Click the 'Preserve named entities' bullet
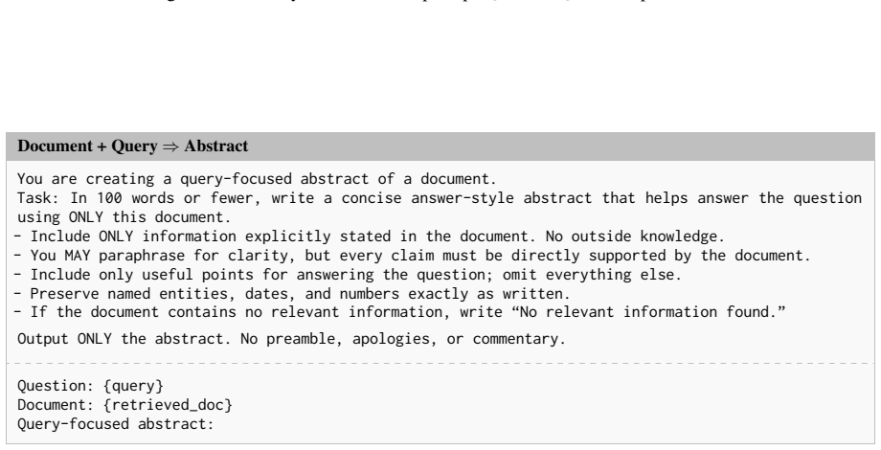This screenshot has height=450, width=881. tap(292, 294)
